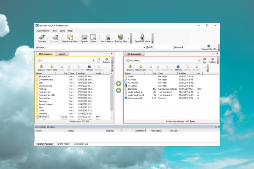Sort right pane by Size column
The width and height of the screenshot is (254, 169).
click(x=151, y=73)
